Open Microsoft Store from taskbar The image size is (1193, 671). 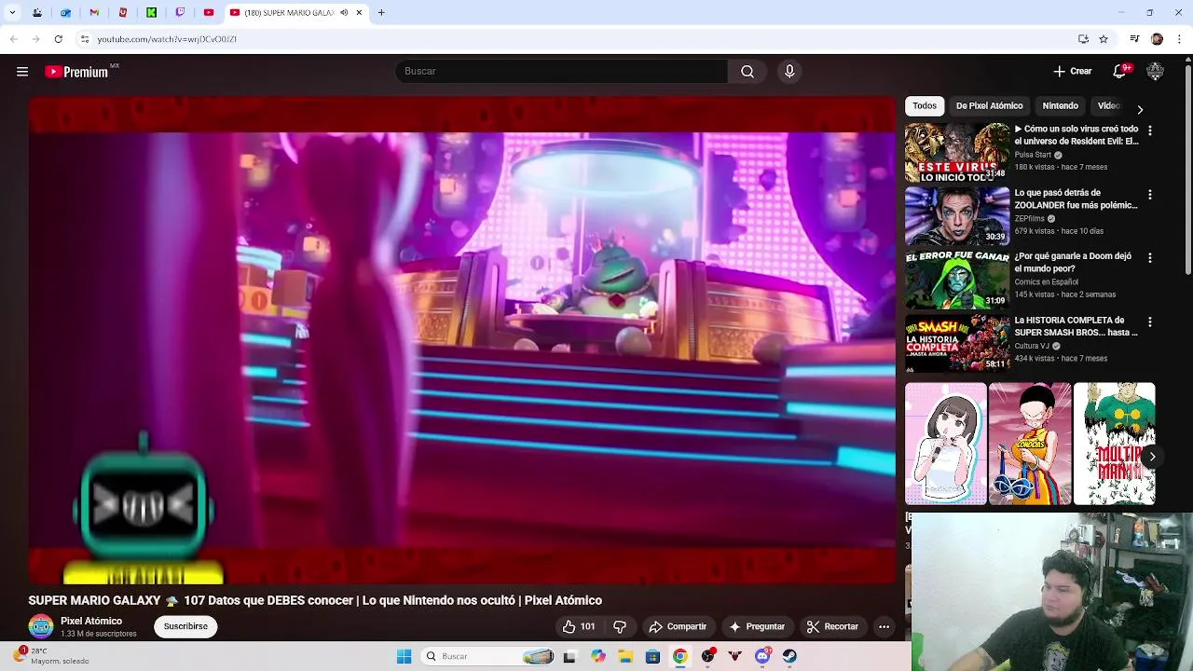tap(652, 656)
